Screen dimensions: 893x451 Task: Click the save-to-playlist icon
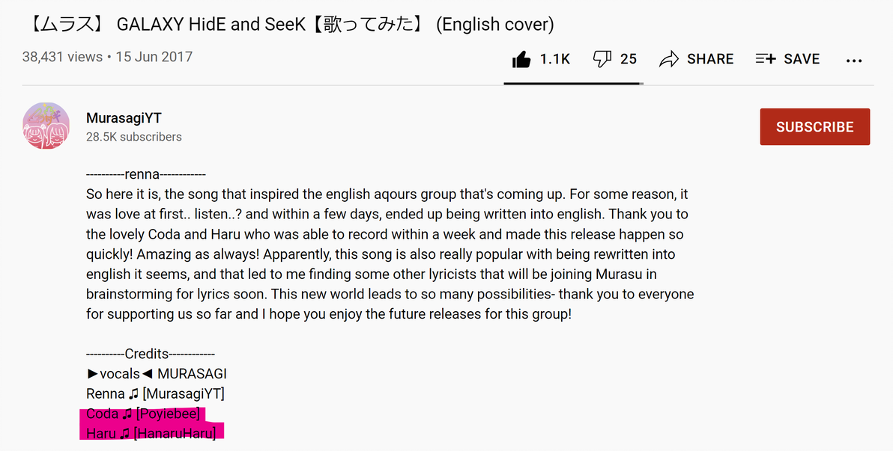(766, 59)
